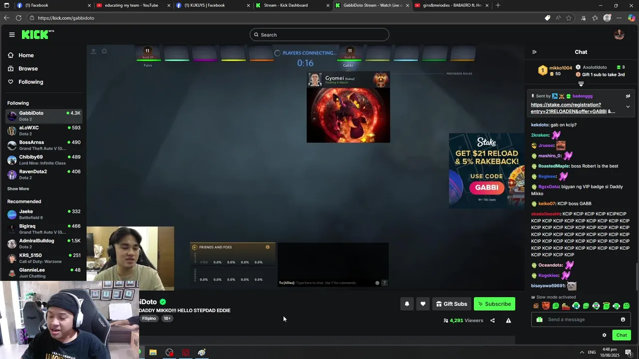This screenshot has width=639, height=359.
Task: Open the Copilot sidebar icon
Action: pyautogui.click(x=632, y=18)
